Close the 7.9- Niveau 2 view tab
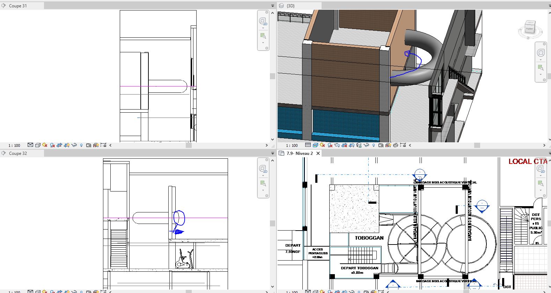551x293 pixels. [x=318, y=153]
